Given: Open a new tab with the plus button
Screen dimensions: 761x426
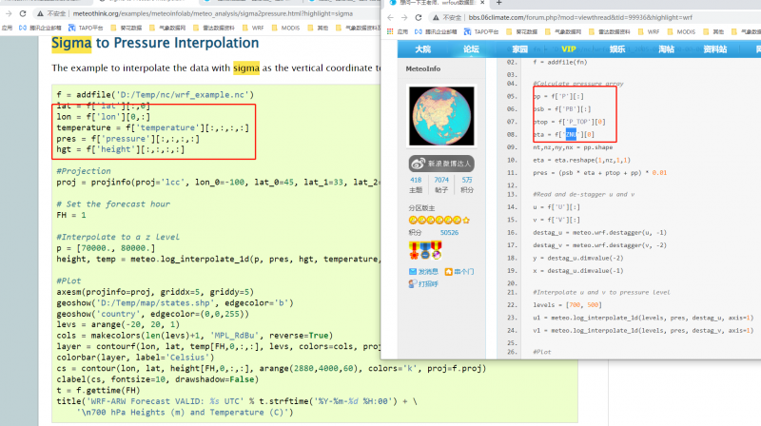Looking at the screenshot, I should pos(498,4).
